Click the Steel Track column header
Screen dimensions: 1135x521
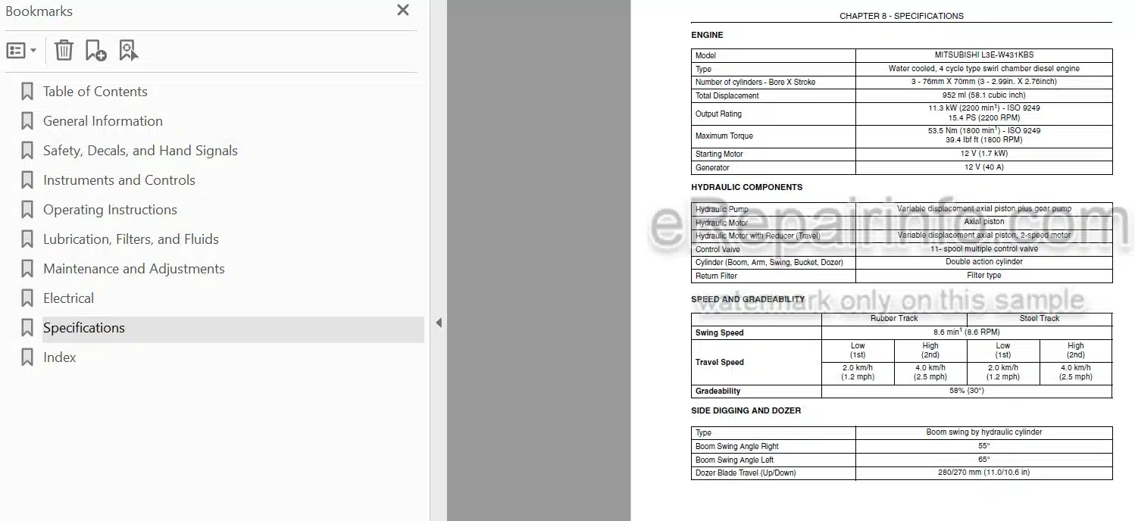[1039, 319]
